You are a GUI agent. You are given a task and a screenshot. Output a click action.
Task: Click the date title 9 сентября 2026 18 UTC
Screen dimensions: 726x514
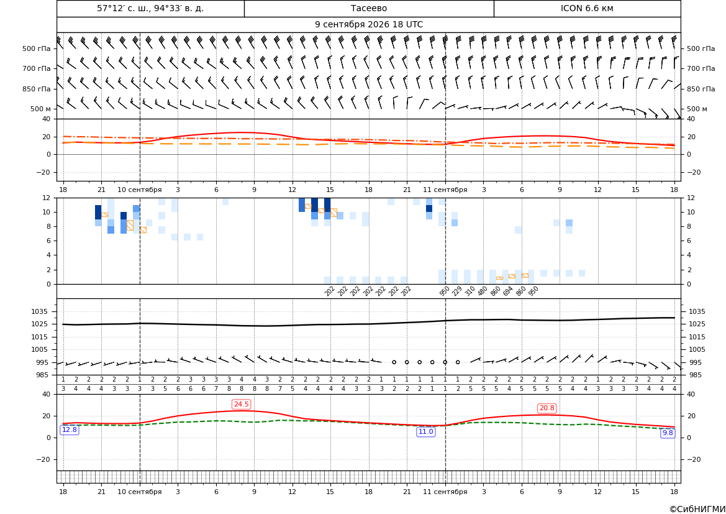pyautogui.click(x=369, y=25)
